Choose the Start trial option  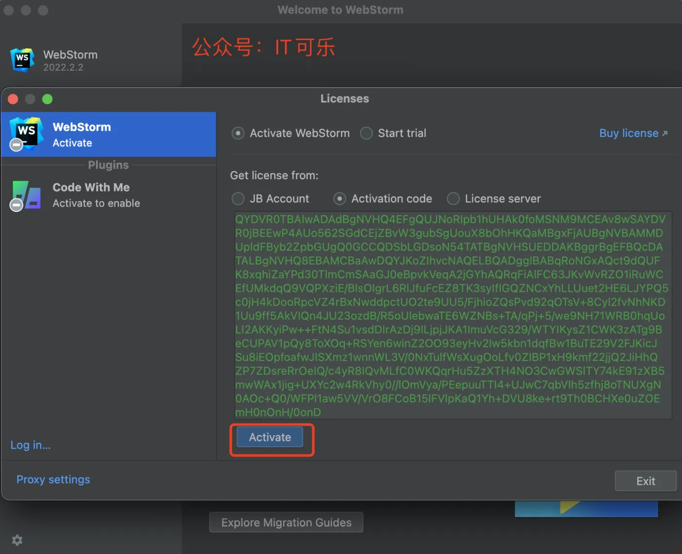[x=366, y=133]
